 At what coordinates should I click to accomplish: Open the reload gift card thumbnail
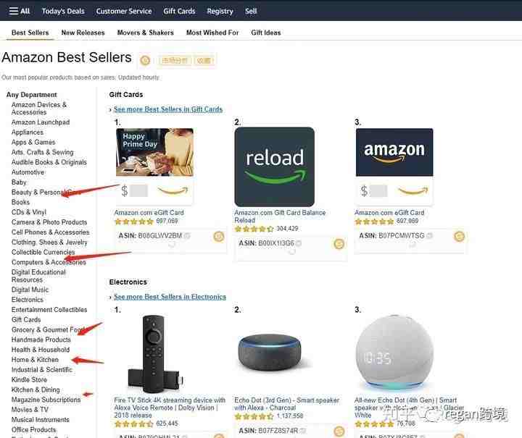coord(274,167)
